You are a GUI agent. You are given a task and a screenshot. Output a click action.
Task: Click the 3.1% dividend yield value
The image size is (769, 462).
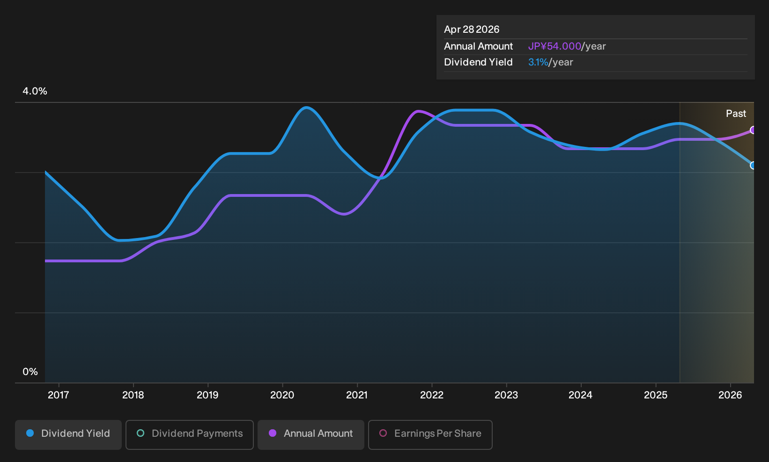(x=538, y=62)
